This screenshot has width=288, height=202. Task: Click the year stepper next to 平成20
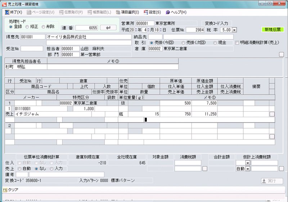[x=136, y=30]
